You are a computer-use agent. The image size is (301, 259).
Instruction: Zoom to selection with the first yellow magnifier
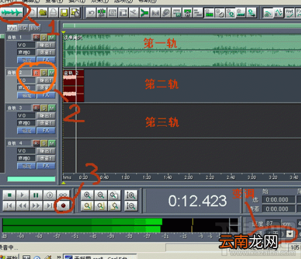[87, 205]
